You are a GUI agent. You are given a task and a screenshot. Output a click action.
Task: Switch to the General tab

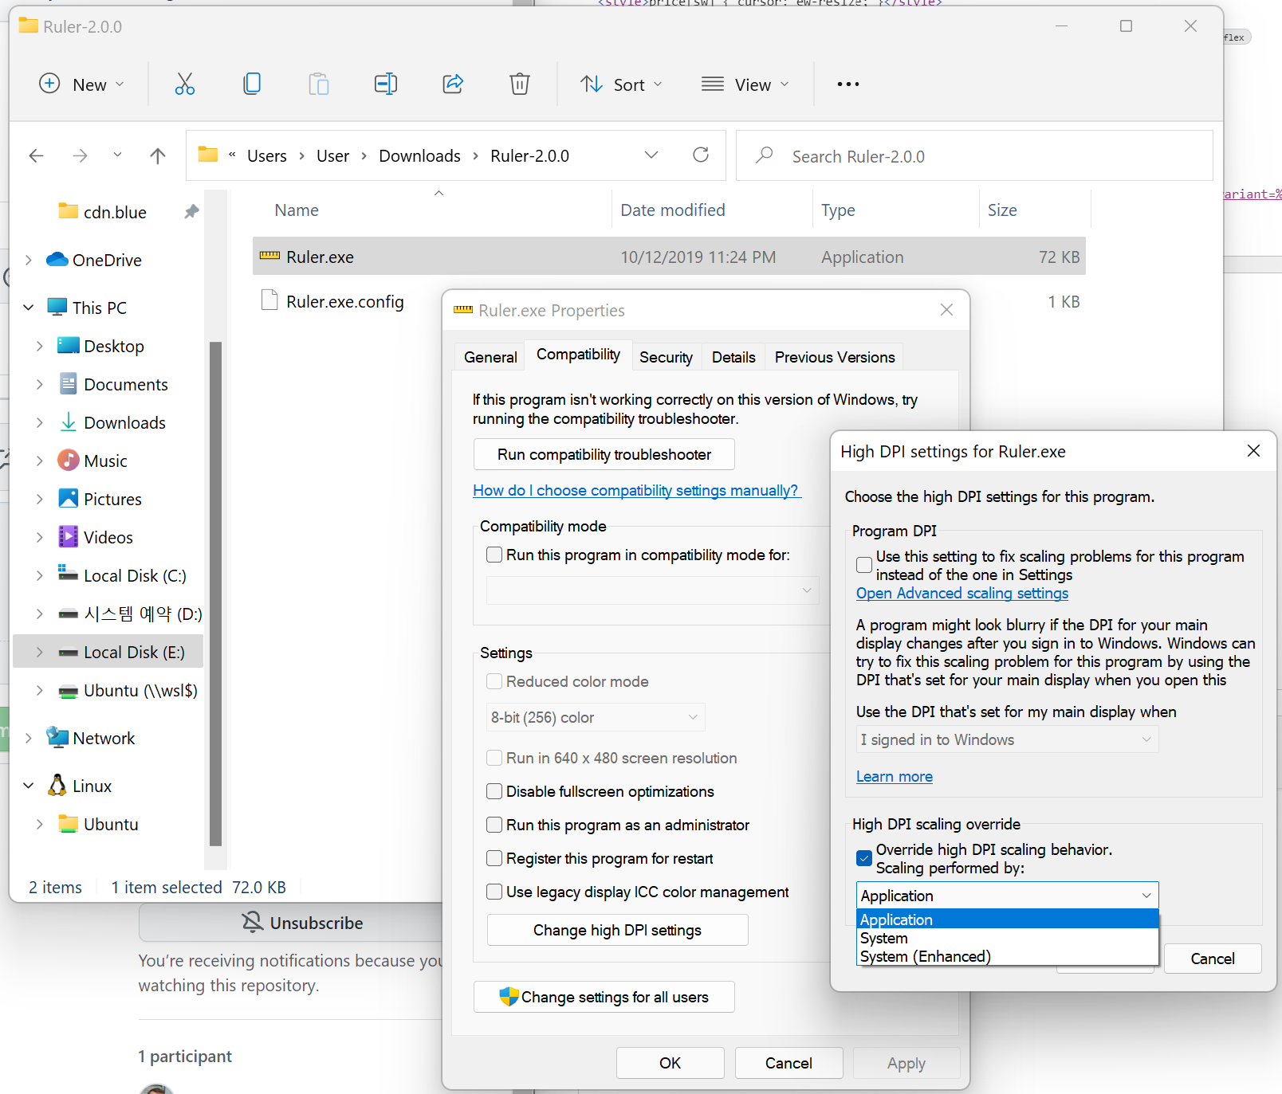pos(490,357)
